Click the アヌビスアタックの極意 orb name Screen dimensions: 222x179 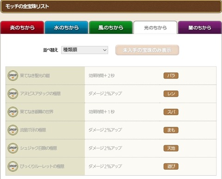[x=40, y=94]
